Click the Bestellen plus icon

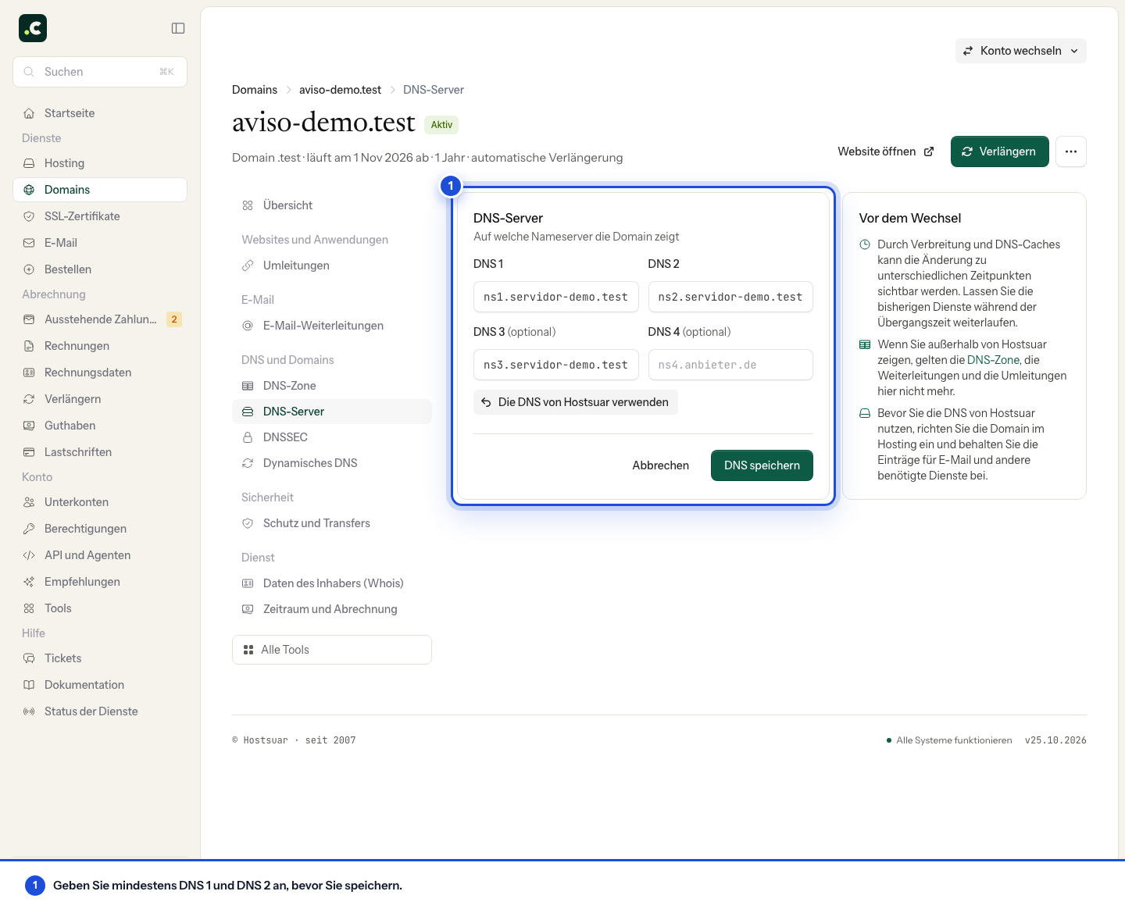coord(29,269)
